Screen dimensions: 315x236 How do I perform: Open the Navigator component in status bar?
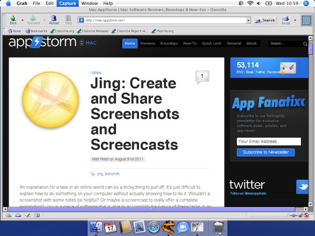click(9, 216)
